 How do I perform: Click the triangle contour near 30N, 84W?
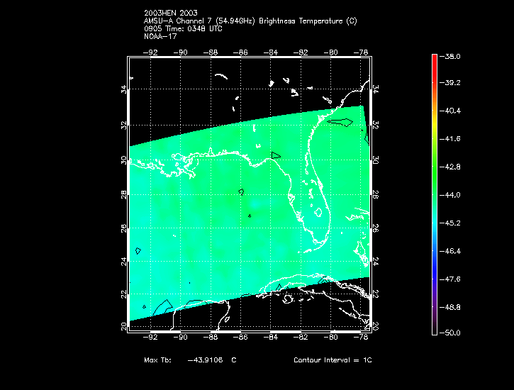tap(276, 155)
